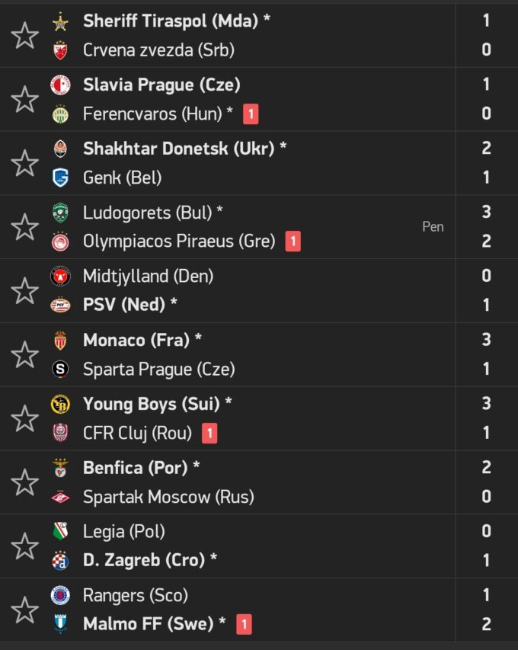Click the Malmo FF red card badge
Screen dimensions: 518x650
(x=244, y=625)
